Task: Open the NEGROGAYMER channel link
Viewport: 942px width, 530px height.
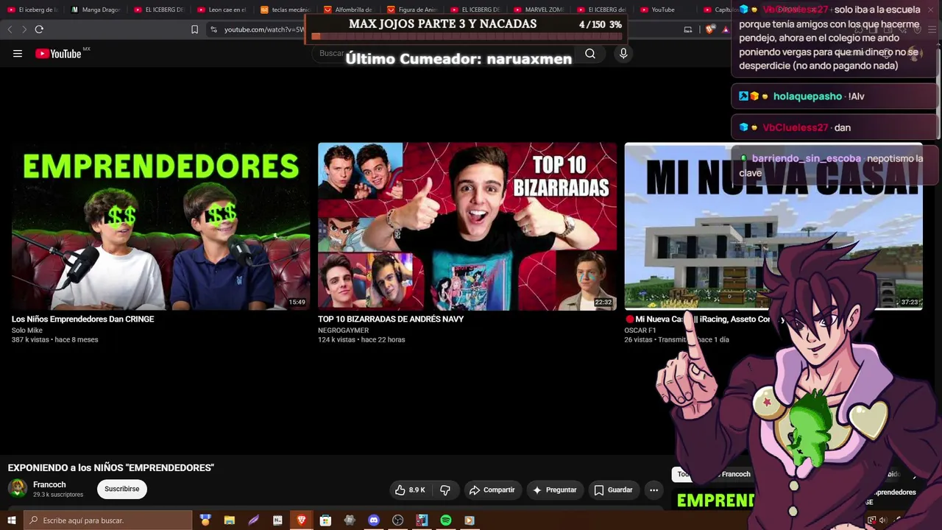Action: pos(344,331)
